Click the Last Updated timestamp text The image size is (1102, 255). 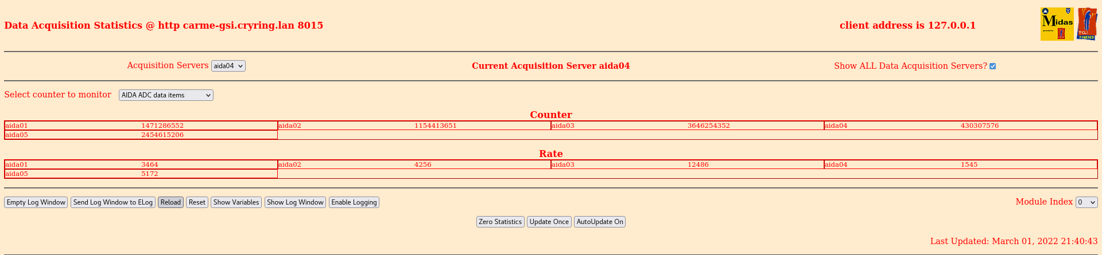pyautogui.click(x=1014, y=241)
